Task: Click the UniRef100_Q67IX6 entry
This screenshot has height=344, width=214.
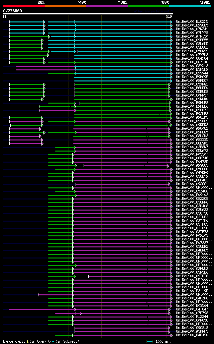Action: [192, 62]
